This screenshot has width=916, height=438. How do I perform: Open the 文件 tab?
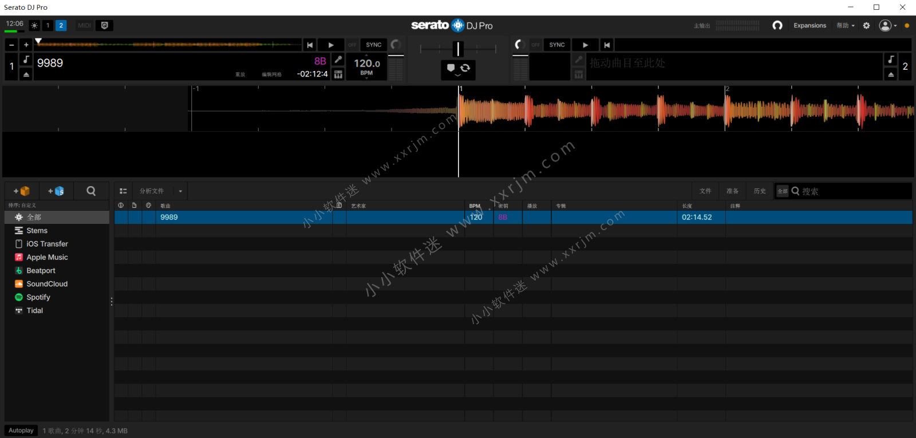tap(705, 191)
